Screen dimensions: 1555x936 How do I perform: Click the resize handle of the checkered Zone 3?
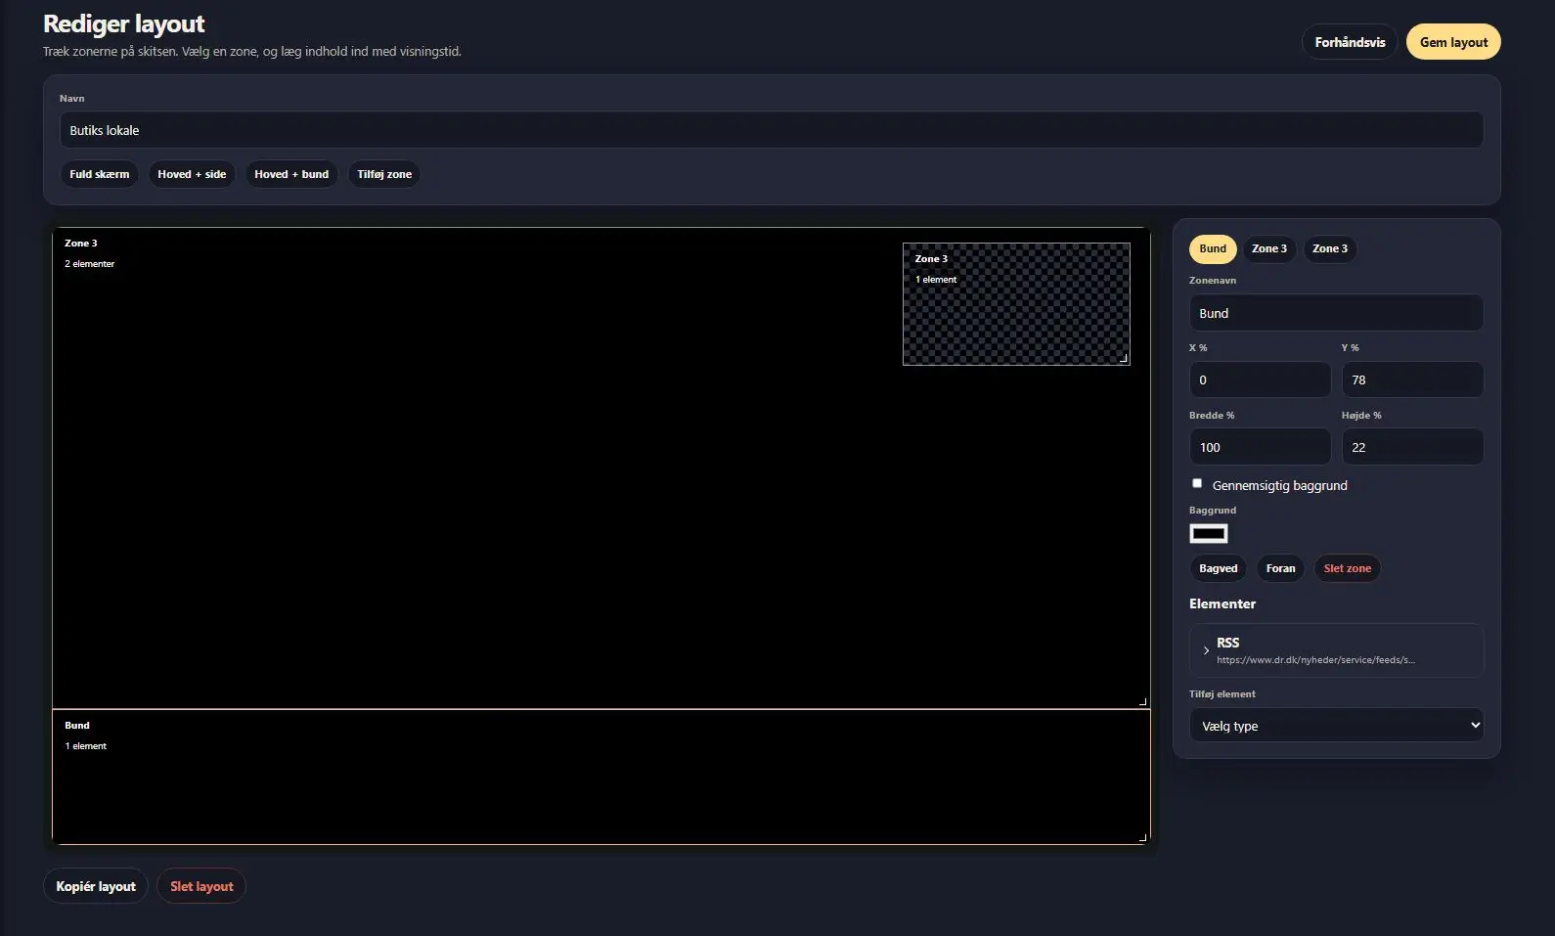(1124, 359)
